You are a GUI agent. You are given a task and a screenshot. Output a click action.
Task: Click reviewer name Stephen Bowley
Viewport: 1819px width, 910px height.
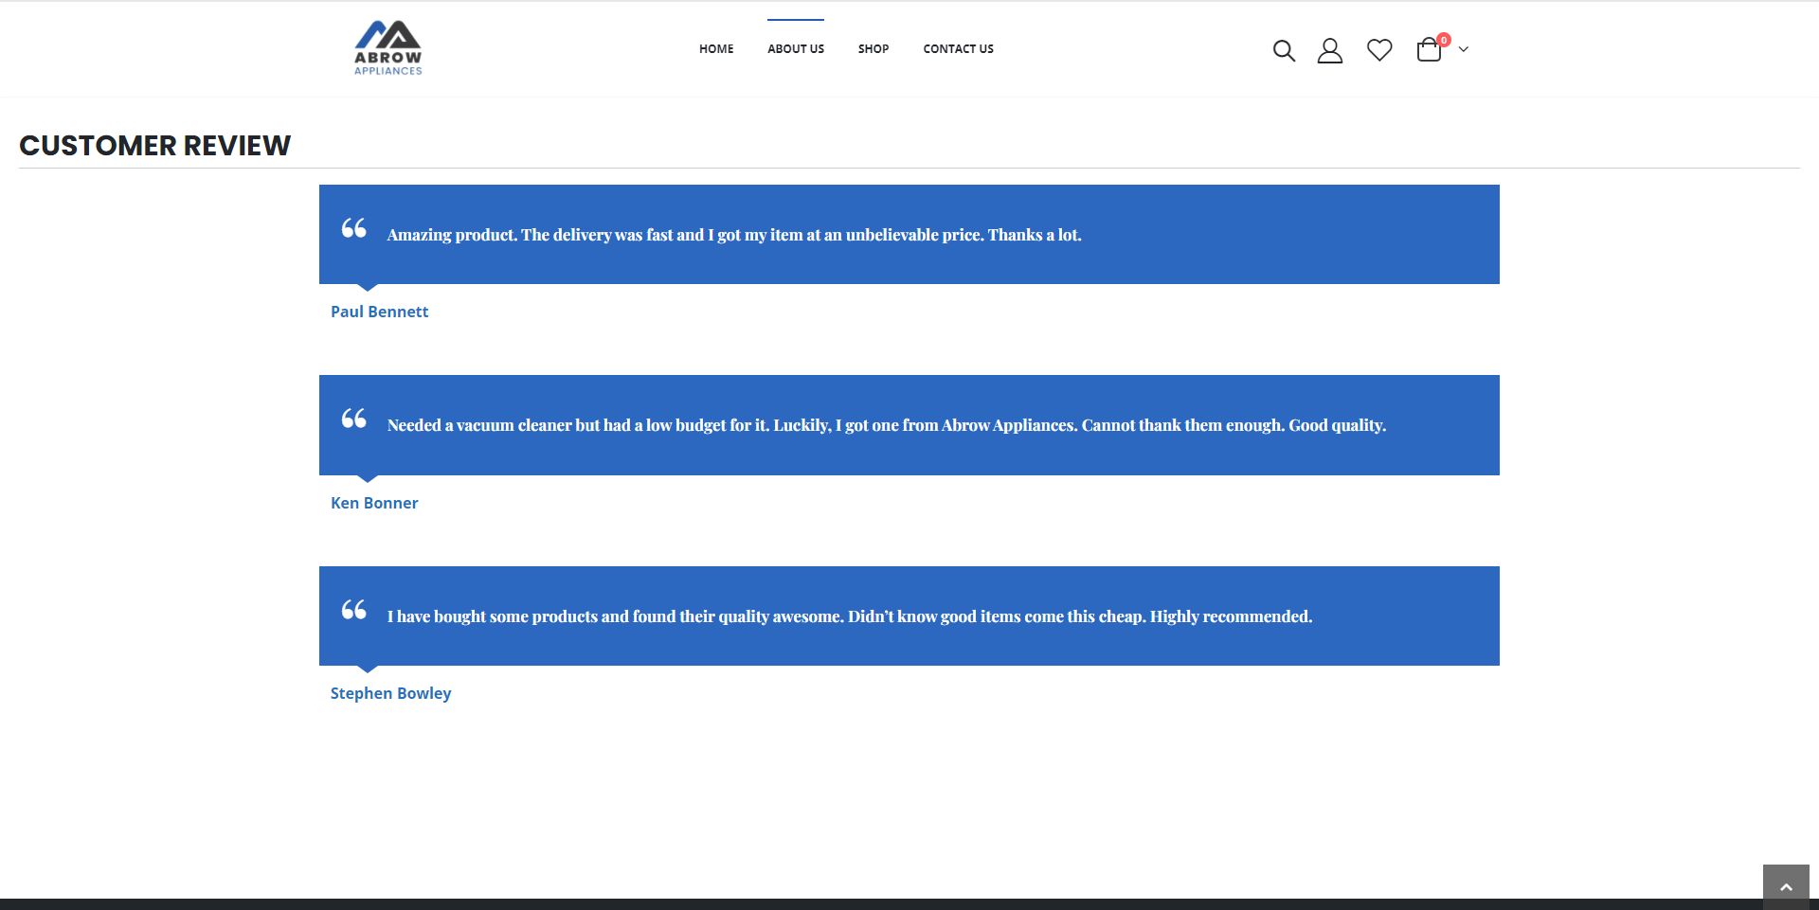(390, 693)
